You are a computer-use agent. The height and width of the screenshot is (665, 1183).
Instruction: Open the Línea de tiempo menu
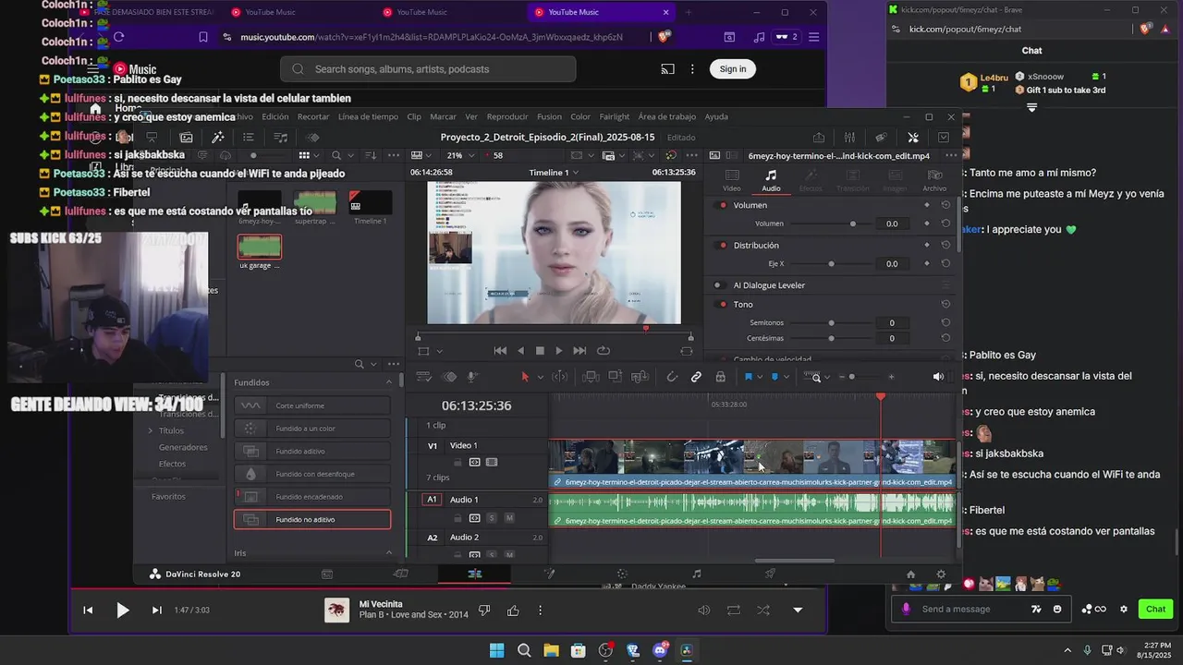[x=368, y=116]
